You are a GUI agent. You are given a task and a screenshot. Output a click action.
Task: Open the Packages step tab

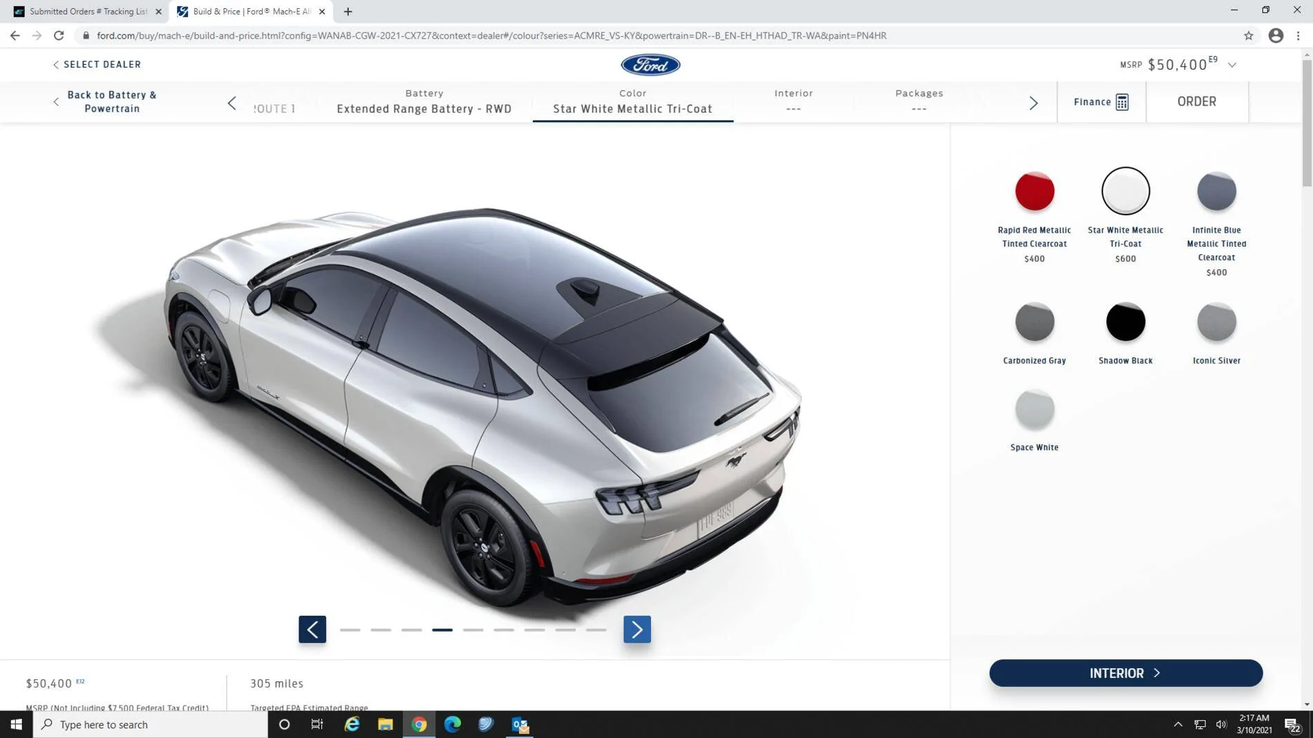tap(918, 101)
